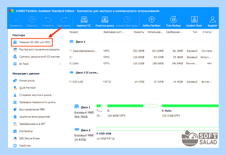This screenshot has width=226, height=155.
Task: Click the Свойства info icon
Action: click(15, 146)
